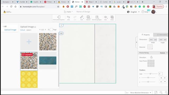Go to next page of uploads
169x95 pixels.
click(45, 30)
